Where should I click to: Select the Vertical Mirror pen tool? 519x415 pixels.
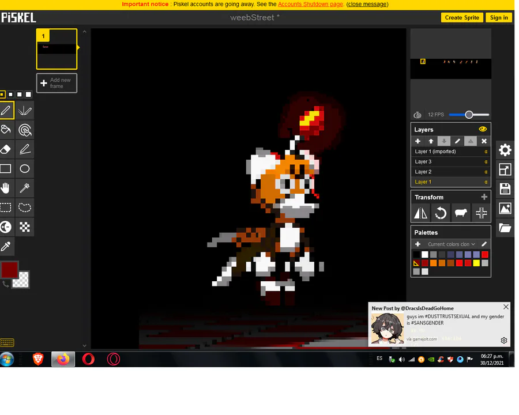[x=25, y=110]
